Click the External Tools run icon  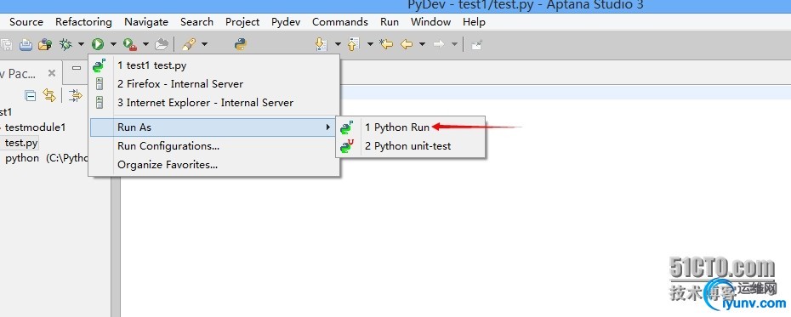pyautogui.click(x=130, y=44)
